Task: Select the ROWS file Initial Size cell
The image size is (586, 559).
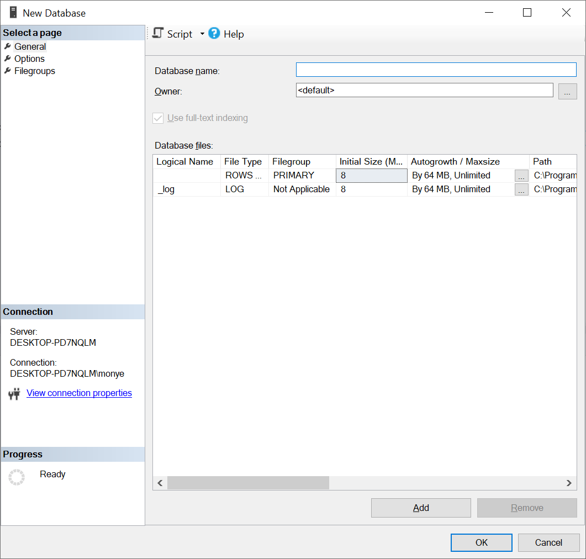Action: pyautogui.click(x=372, y=176)
